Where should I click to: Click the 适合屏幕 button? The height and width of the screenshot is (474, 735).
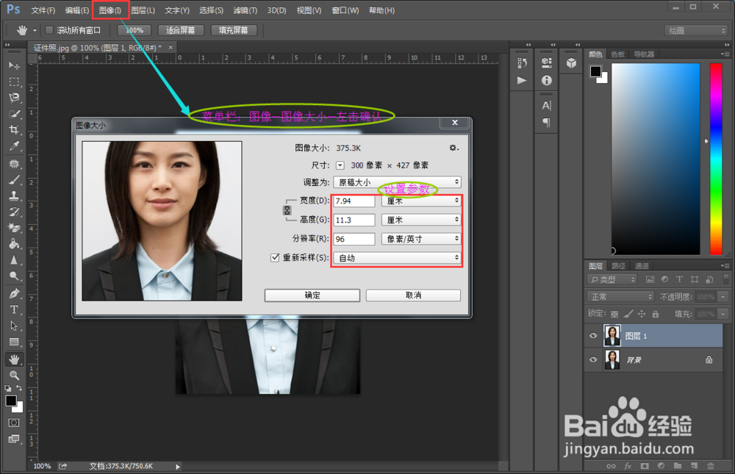click(181, 30)
